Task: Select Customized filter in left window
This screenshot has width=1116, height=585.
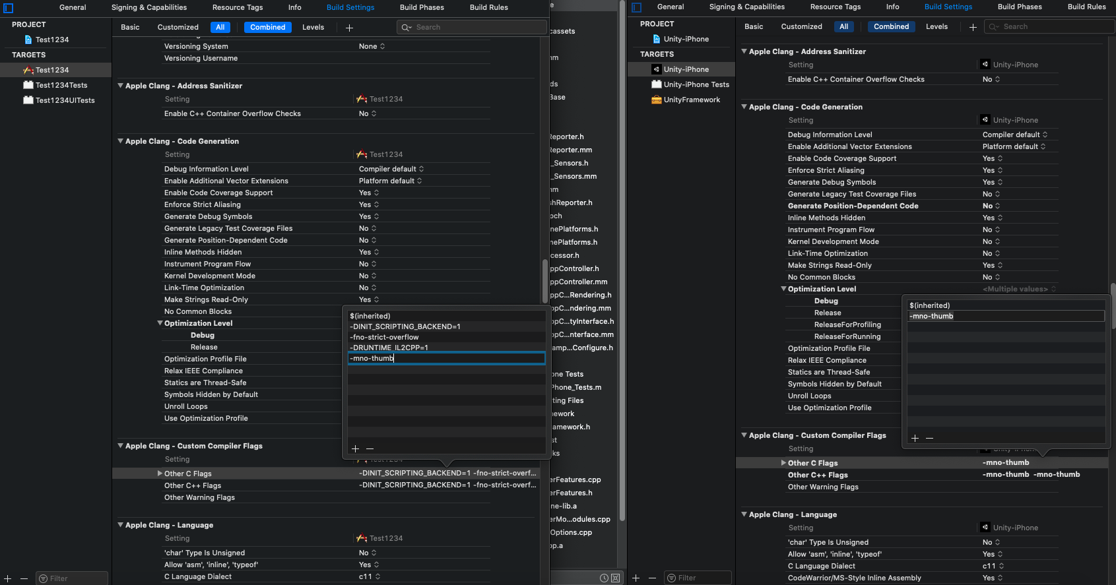Action: pos(178,27)
